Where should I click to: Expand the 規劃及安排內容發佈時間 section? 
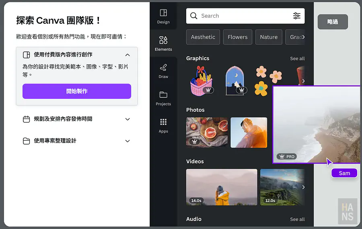click(128, 119)
